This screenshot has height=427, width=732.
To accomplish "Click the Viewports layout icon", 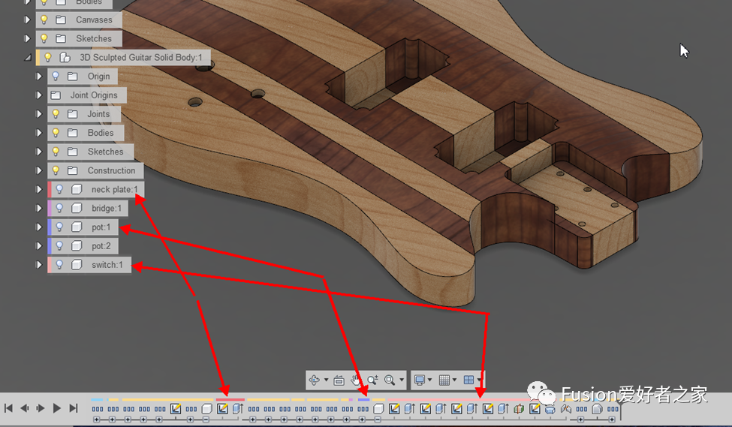I will click(468, 380).
